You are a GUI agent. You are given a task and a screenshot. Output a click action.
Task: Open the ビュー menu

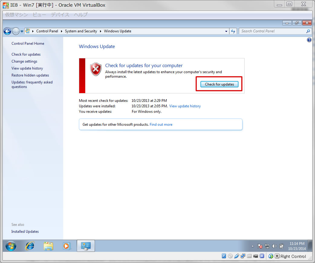[39, 15]
